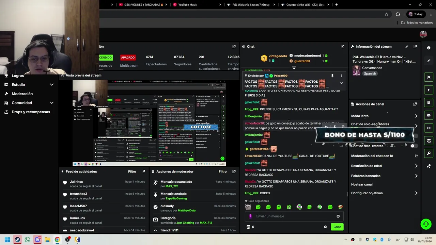
Task: Expand the pinned message chevron
Action: pos(341,83)
